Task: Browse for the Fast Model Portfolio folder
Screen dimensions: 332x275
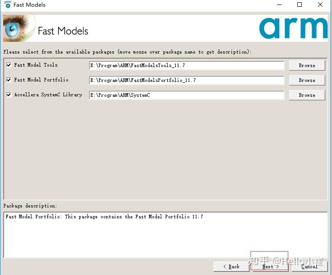Action: pos(307,80)
